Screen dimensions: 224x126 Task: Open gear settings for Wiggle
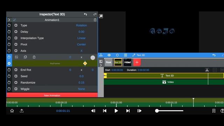[x=16, y=89]
